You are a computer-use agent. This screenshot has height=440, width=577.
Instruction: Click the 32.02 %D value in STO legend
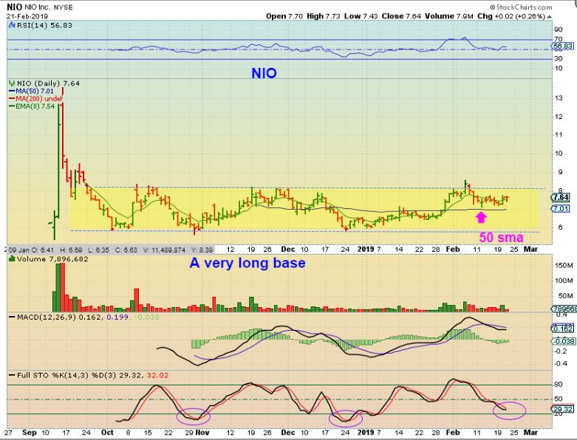pyautogui.click(x=157, y=375)
